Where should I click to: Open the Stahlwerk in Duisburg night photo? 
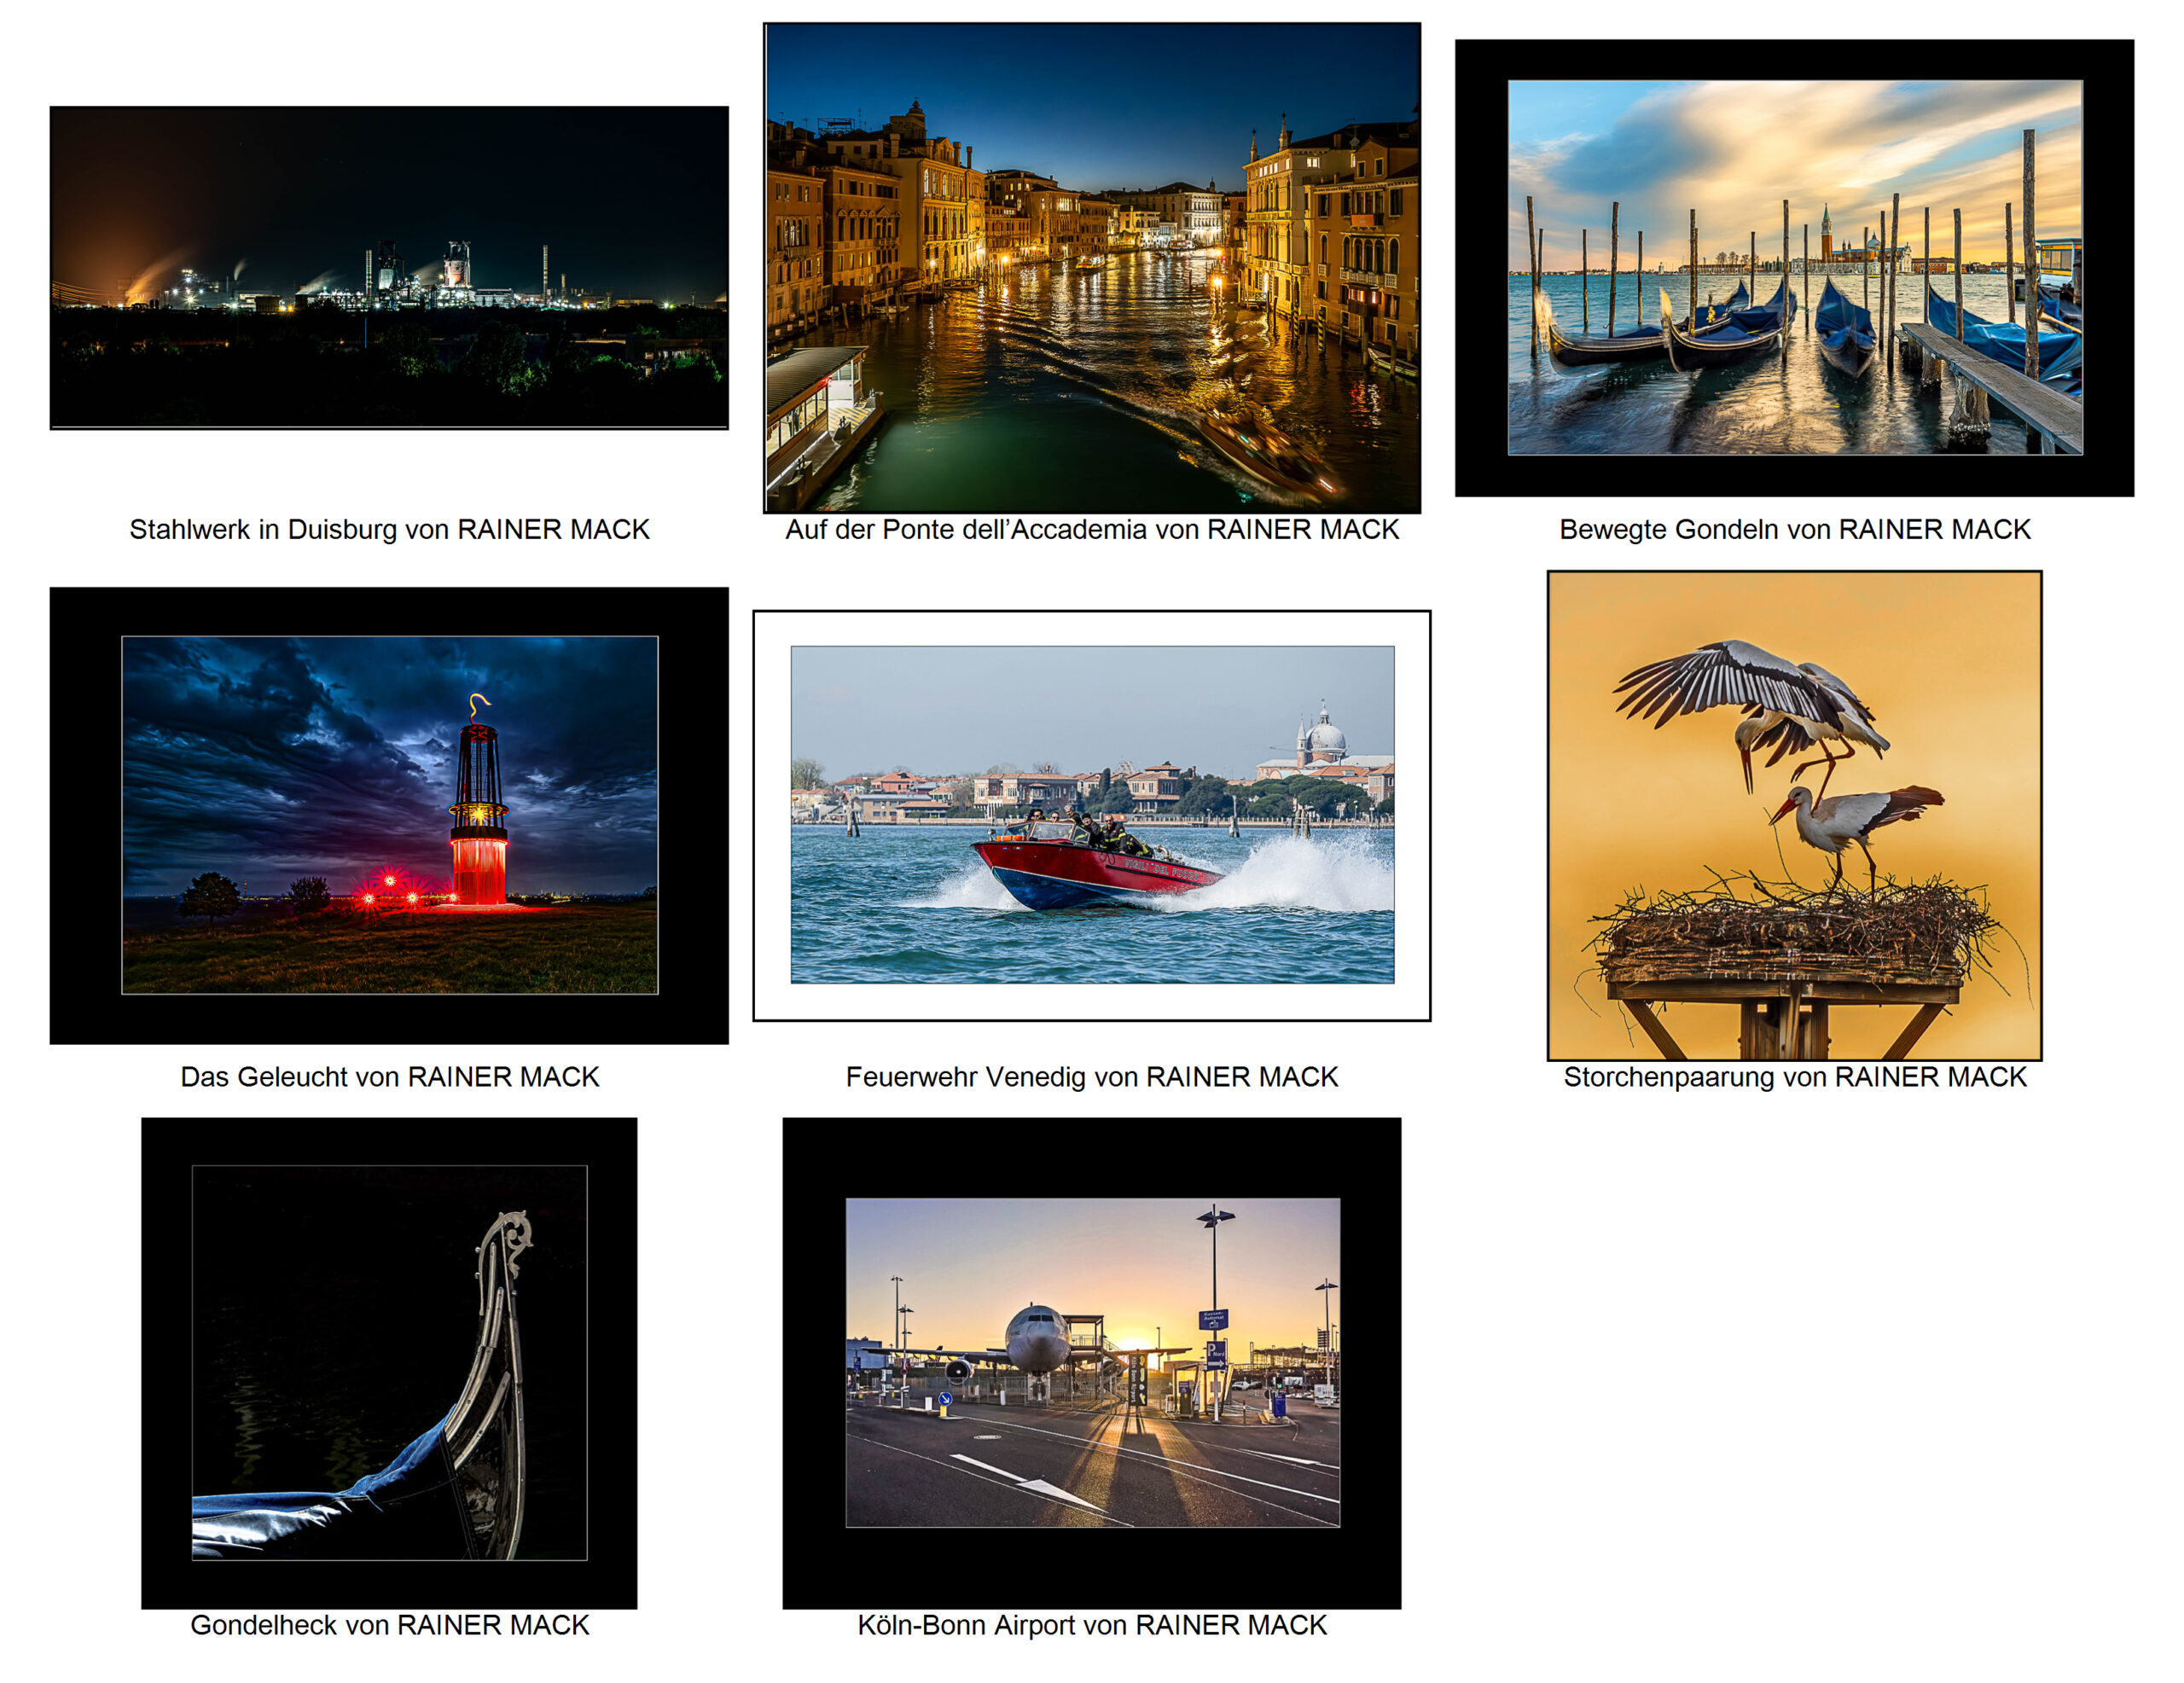pyautogui.click(x=389, y=268)
